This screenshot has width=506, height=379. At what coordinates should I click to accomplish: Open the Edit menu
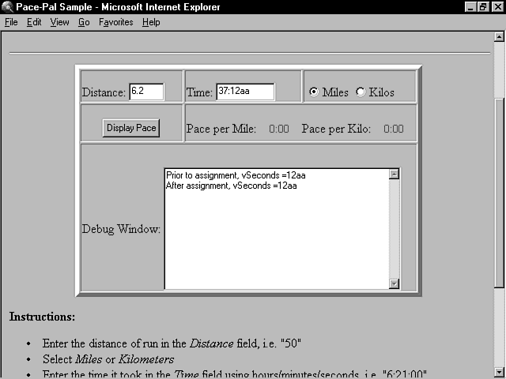pos(34,22)
